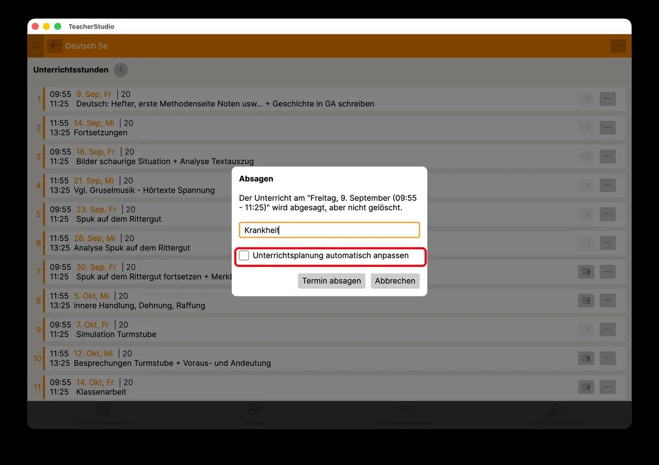The width and height of the screenshot is (659, 465).
Task: Switch to the Notenschlüssel bottom tab
Action: point(556,414)
